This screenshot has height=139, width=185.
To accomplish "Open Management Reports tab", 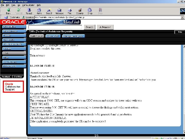I will (73, 36).
